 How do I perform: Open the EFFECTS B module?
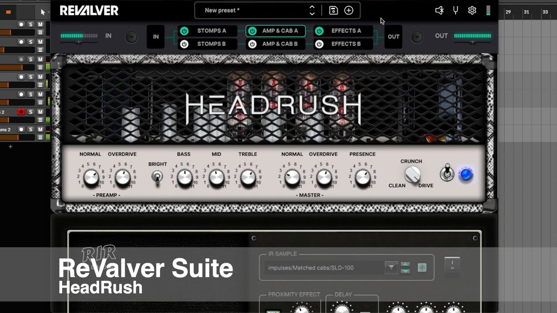pos(343,44)
